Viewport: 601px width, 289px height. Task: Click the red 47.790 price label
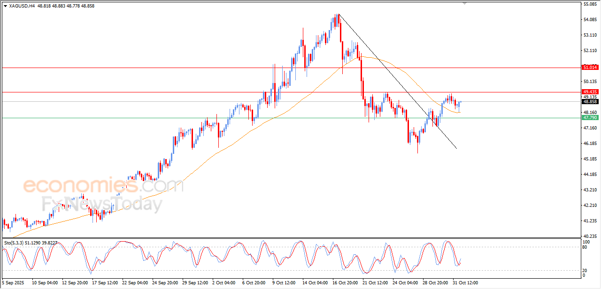tap(590, 118)
